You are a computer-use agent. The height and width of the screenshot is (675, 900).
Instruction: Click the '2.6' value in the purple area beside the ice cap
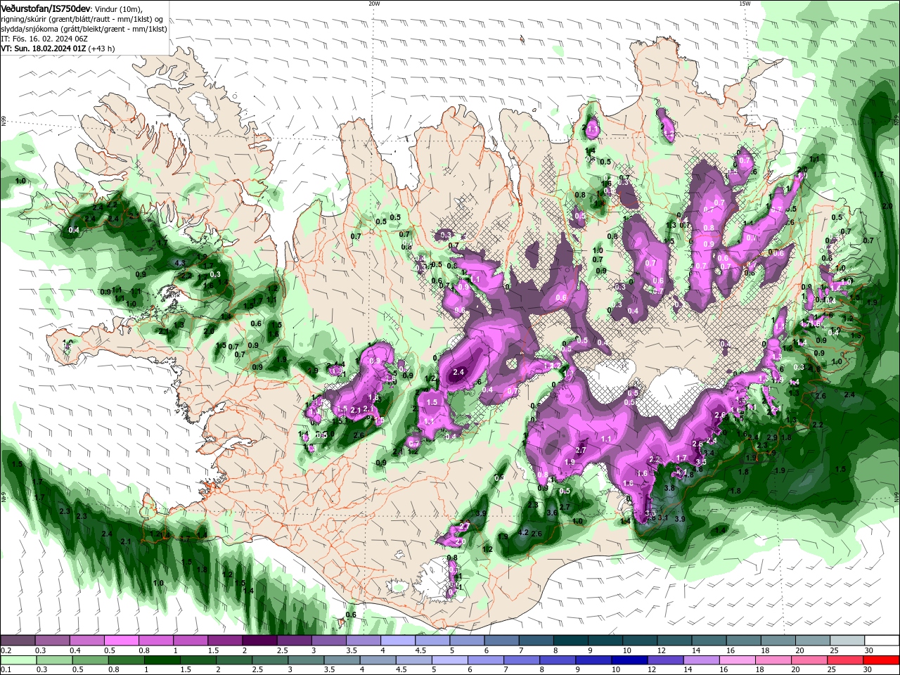[719, 415]
